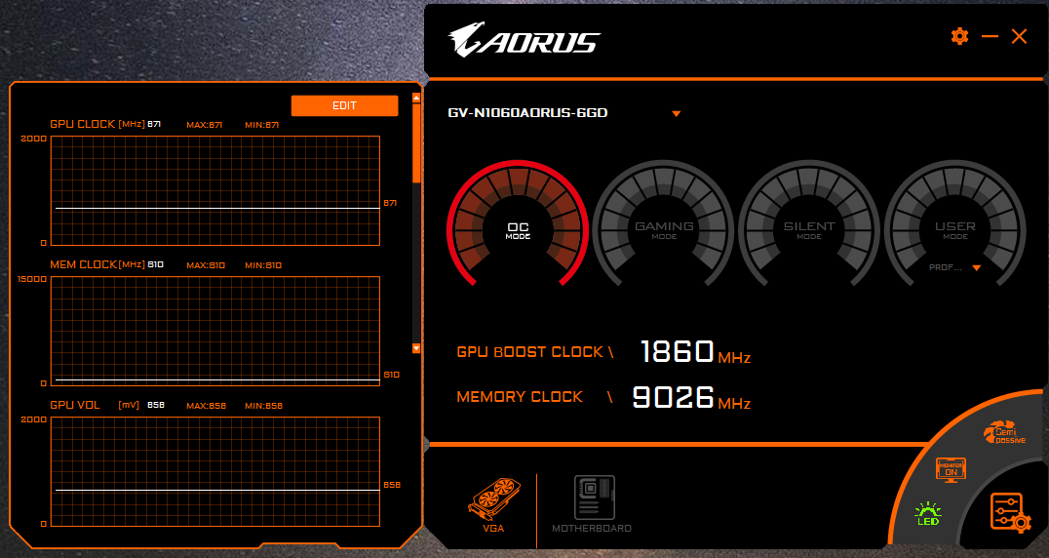
Task: Toggle Semi passive fan mode
Action: click(1005, 432)
